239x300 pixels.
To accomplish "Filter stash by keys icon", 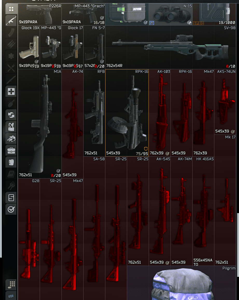I will tap(11, 186).
